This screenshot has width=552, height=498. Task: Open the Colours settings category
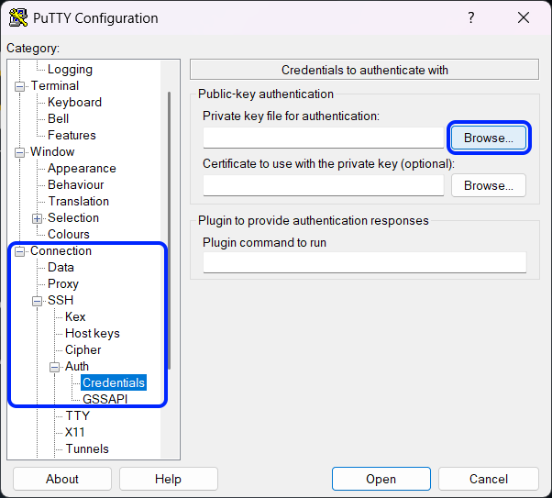(69, 234)
